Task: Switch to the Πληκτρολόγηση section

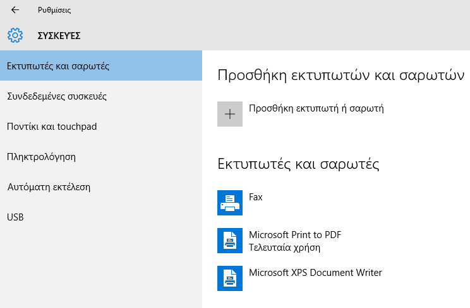Action: (41, 156)
